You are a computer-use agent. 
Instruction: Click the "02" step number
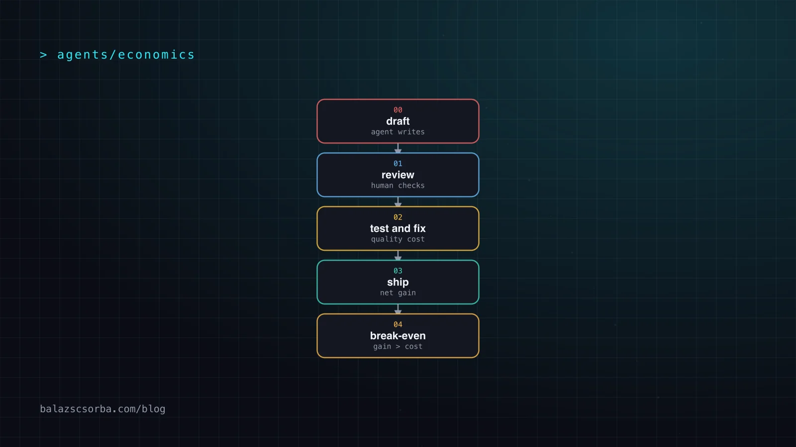pos(398,218)
